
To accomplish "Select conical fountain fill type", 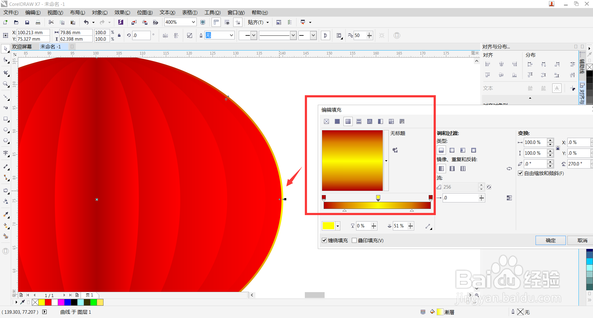I will (463, 150).
